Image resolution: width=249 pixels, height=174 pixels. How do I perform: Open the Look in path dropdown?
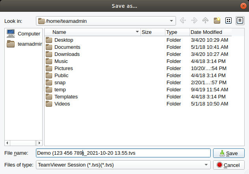point(171,21)
